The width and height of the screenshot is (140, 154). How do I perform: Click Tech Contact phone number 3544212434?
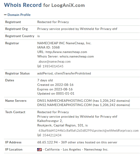52,135
